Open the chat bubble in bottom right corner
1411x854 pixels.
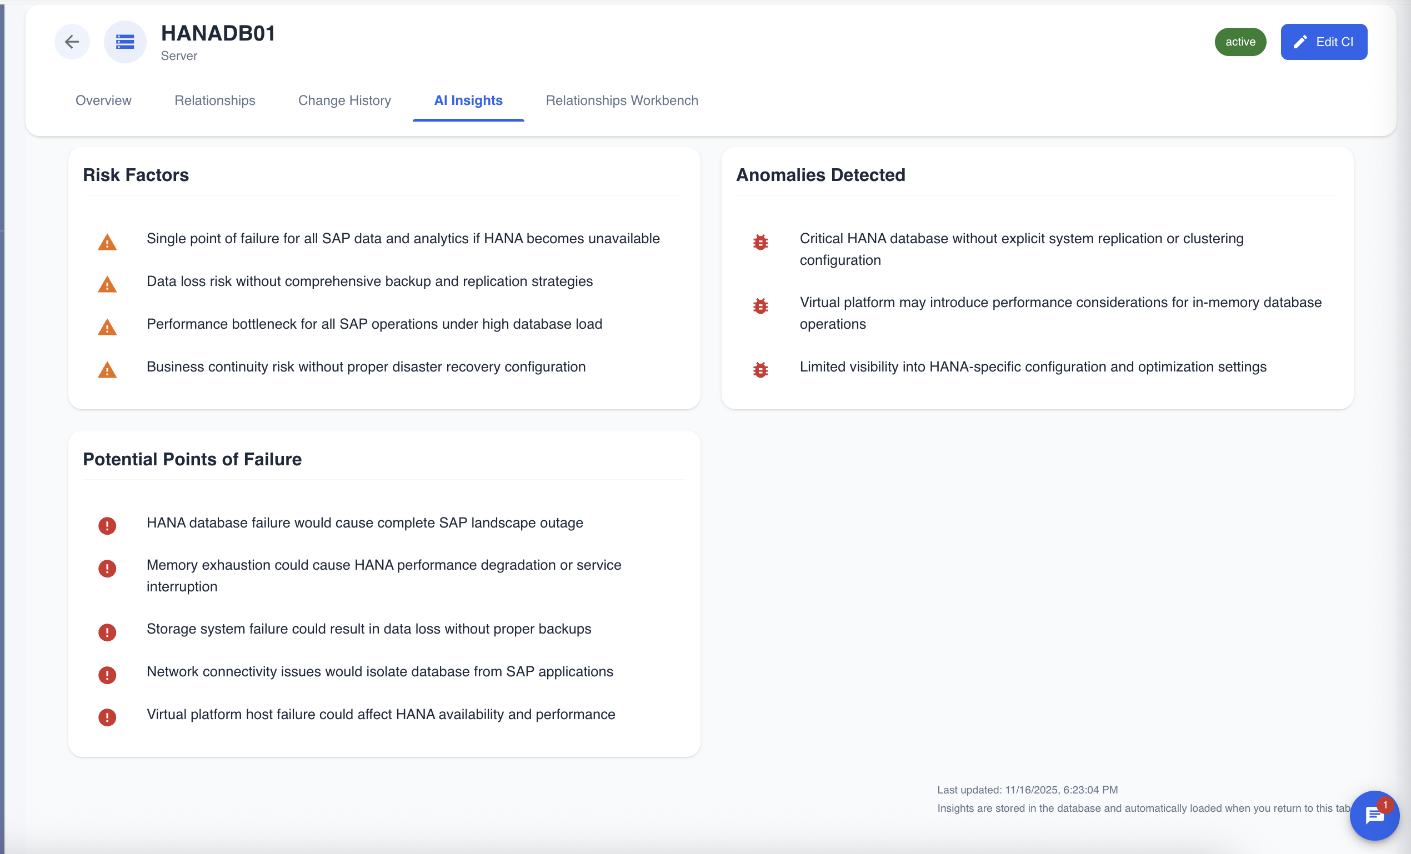(x=1374, y=816)
